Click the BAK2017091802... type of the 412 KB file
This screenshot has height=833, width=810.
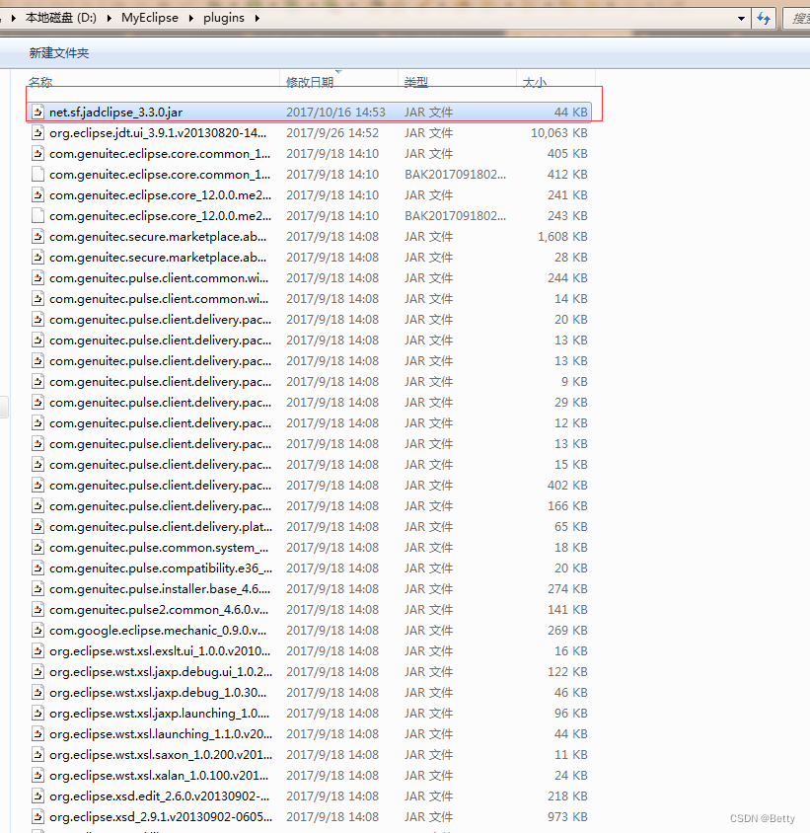[455, 175]
